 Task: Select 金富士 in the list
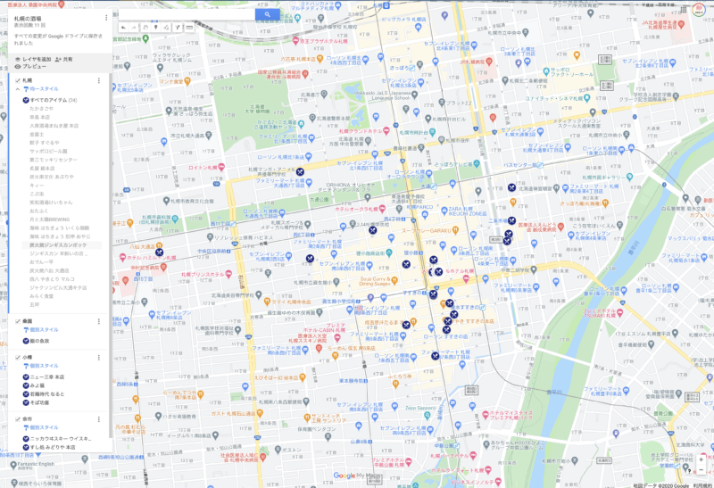pyautogui.click(x=37, y=135)
